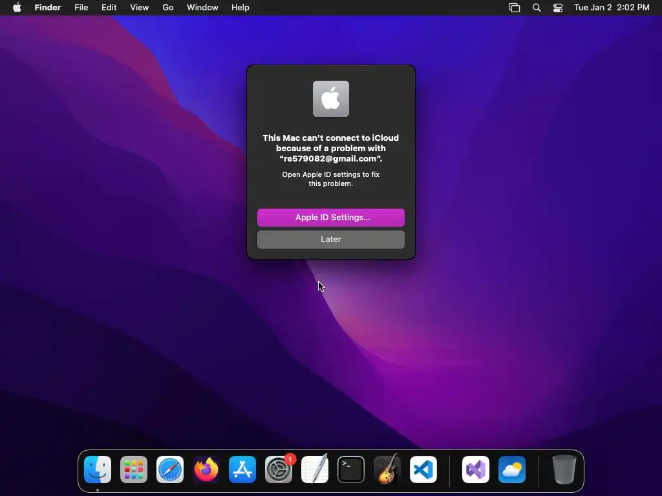Launch Terminal from the Dock
This screenshot has width=662, height=496.
(351, 470)
